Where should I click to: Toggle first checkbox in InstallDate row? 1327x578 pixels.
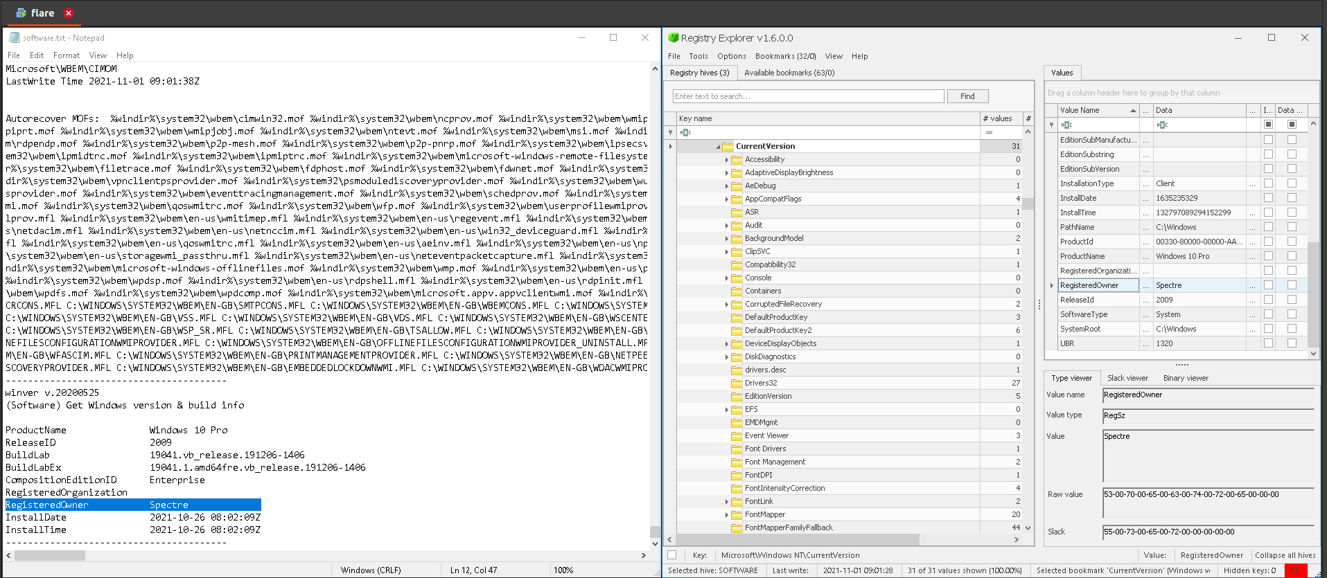tap(1268, 198)
